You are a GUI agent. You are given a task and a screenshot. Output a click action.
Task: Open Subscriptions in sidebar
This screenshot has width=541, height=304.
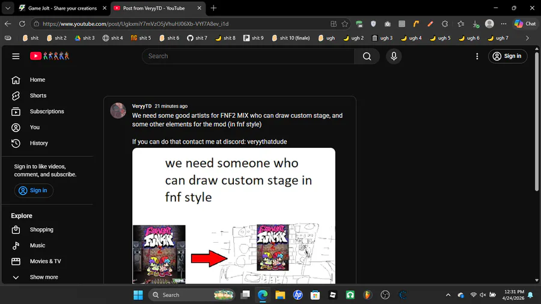[x=47, y=111]
